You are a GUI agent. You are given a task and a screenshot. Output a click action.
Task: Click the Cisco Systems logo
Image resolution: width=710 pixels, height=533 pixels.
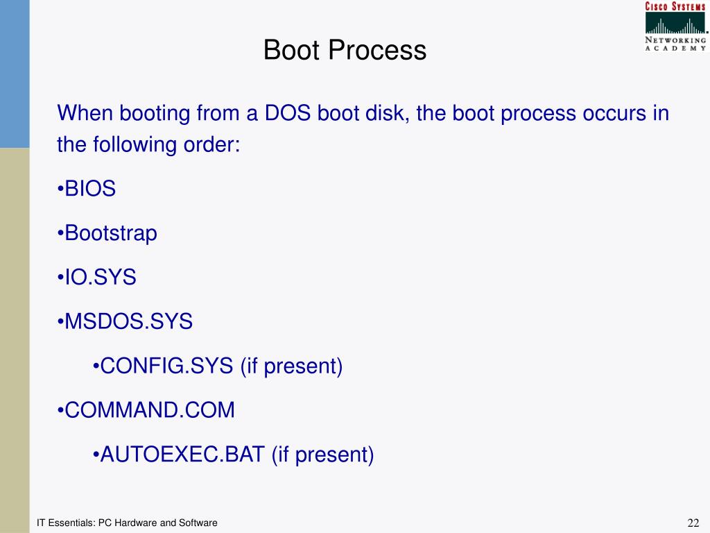click(676, 26)
